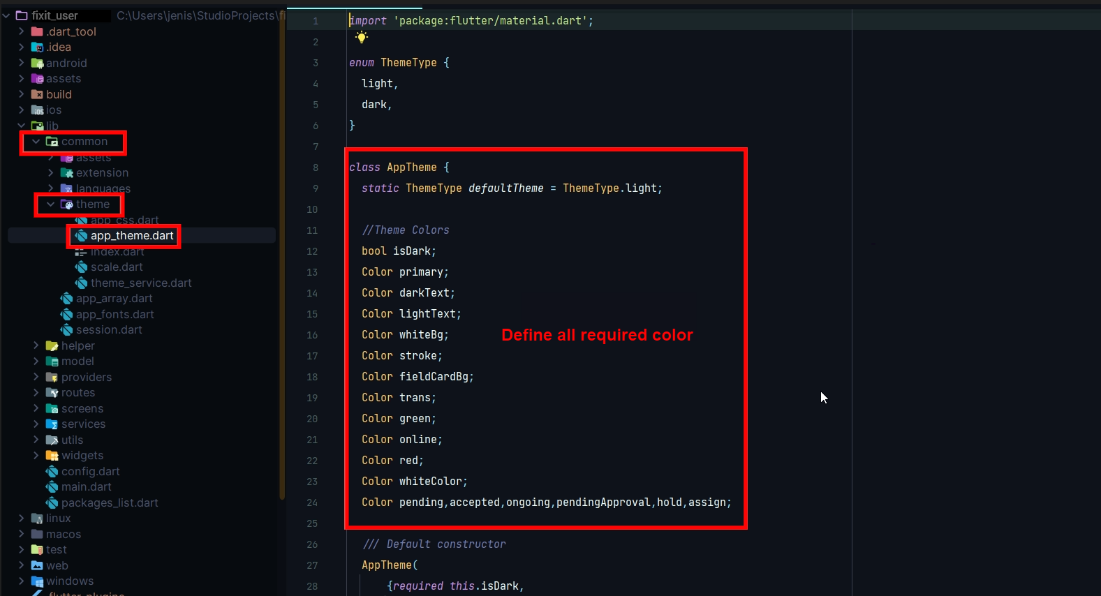The image size is (1101, 596).
Task: Click the Dart file icon beside theme_service.dart
Action: click(82, 283)
